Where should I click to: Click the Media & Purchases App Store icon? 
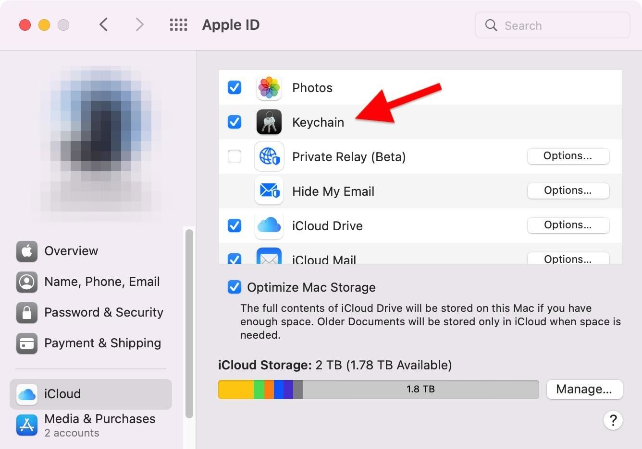[x=27, y=425]
